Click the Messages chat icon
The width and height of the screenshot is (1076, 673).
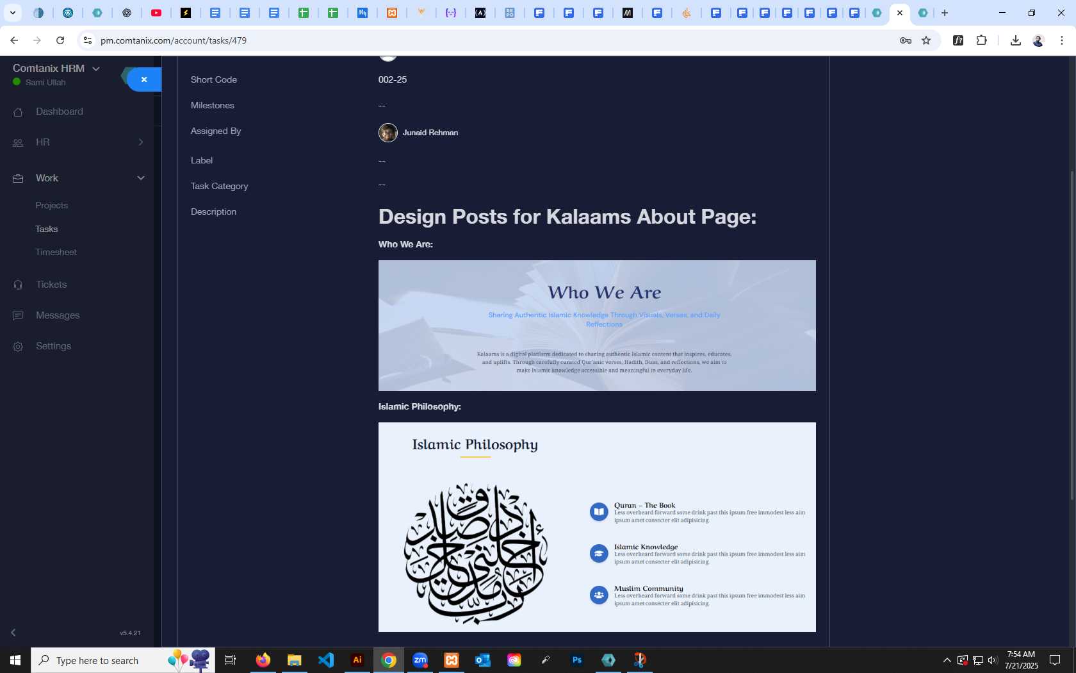coord(18,315)
